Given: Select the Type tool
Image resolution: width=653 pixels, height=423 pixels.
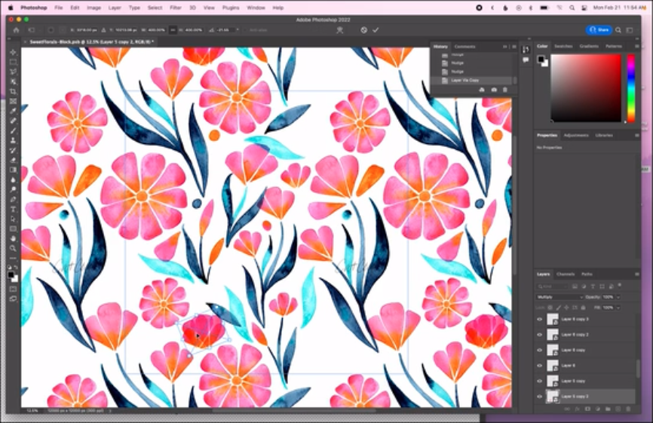Looking at the screenshot, I should (x=13, y=209).
